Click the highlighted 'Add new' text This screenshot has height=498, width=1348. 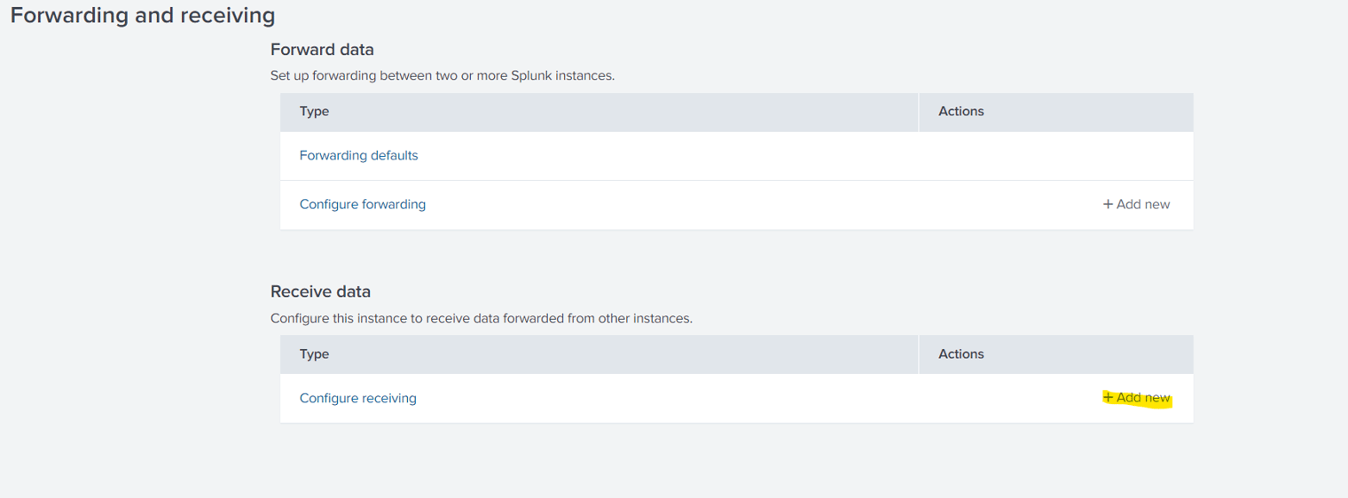pyautogui.click(x=1143, y=398)
